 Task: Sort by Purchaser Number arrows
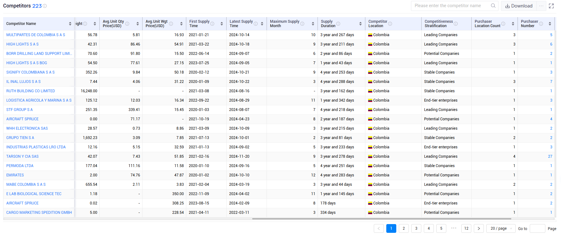click(x=550, y=24)
